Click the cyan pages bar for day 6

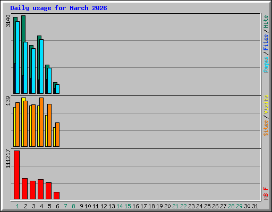(x=57, y=89)
